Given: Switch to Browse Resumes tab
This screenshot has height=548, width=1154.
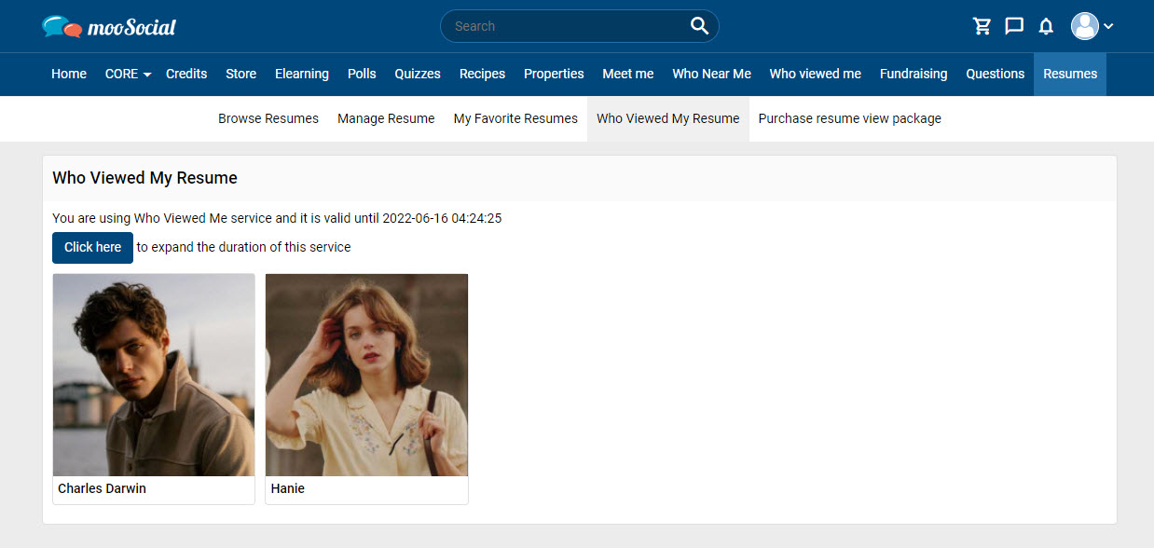Looking at the screenshot, I should click(x=268, y=118).
